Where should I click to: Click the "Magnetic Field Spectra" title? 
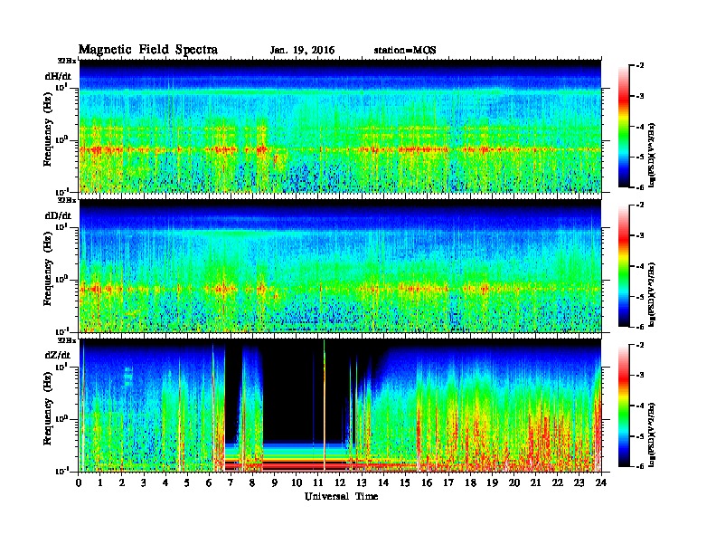point(148,50)
